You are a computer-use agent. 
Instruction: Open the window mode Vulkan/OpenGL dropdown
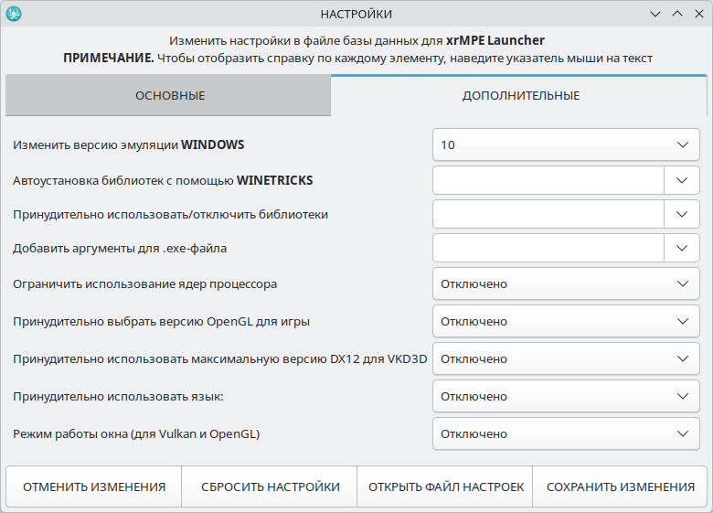point(566,433)
